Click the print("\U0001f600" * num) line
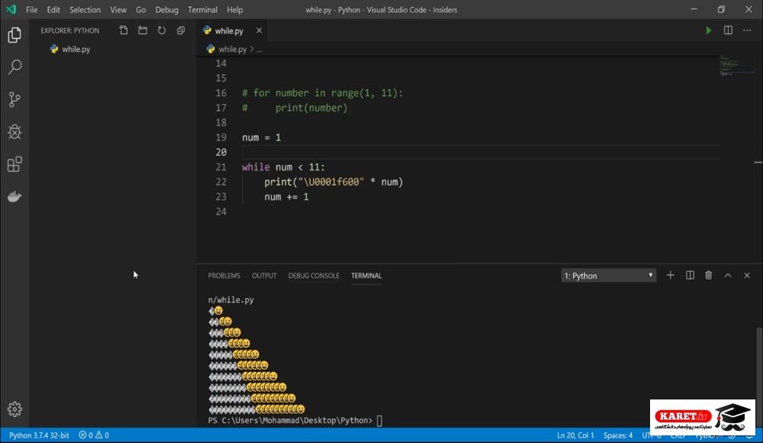This screenshot has width=763, height=443. point(333,182)
